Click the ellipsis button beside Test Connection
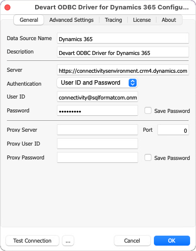Viewport: 196px width, 251px height. [68, 241]
